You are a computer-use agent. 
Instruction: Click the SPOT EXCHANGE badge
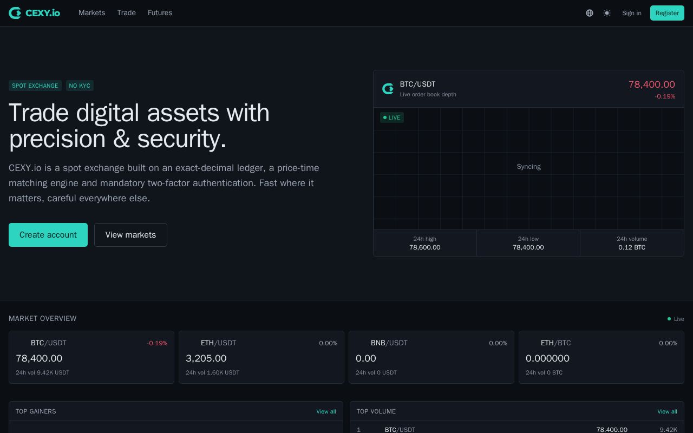pos(35,86)
